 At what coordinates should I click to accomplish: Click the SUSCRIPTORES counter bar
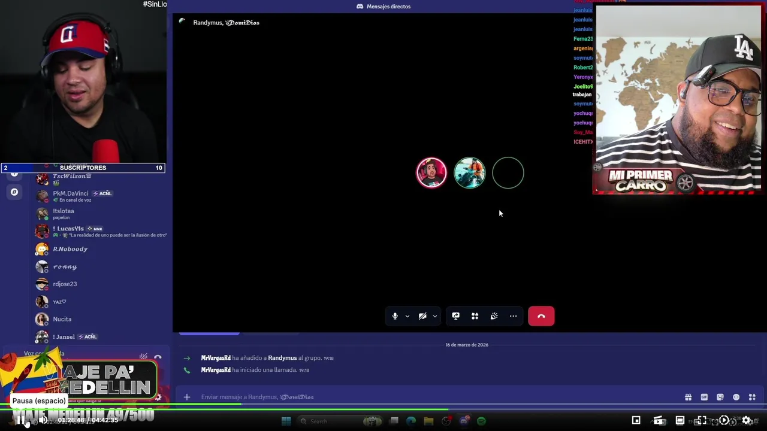[x=83, y=168]
